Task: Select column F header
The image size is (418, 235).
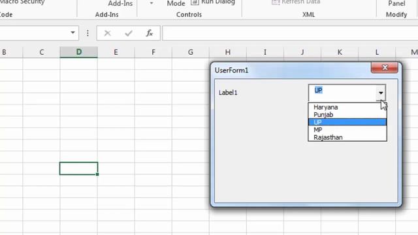Action: [x=153, y=52]
